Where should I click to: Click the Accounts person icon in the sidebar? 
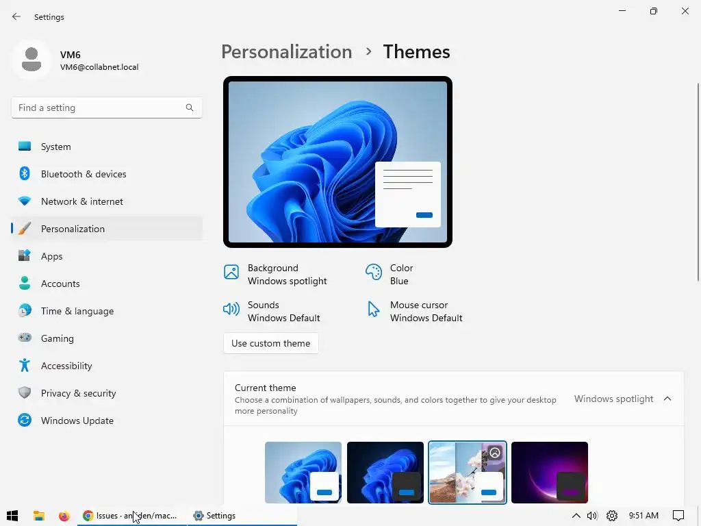pos(25,283)
